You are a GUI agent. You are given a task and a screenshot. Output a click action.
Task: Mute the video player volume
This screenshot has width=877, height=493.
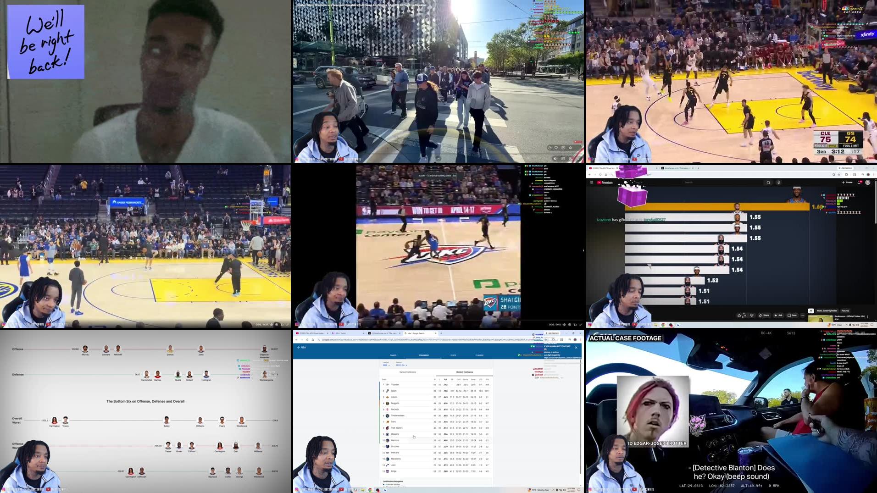[271, 324]
